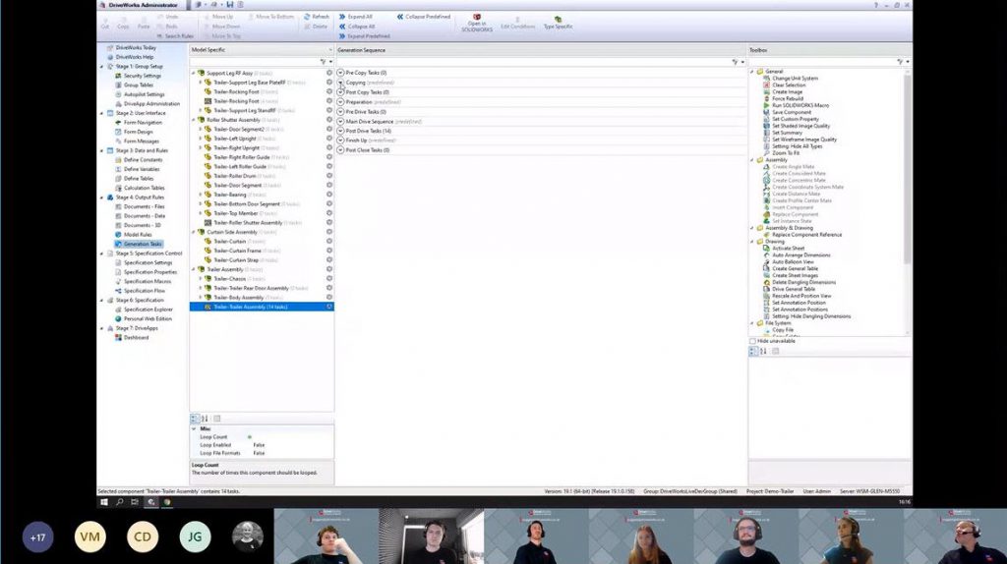1007x564 pixels.
Task: Click the Calculation Tables icon
Action: pos(118,188)
